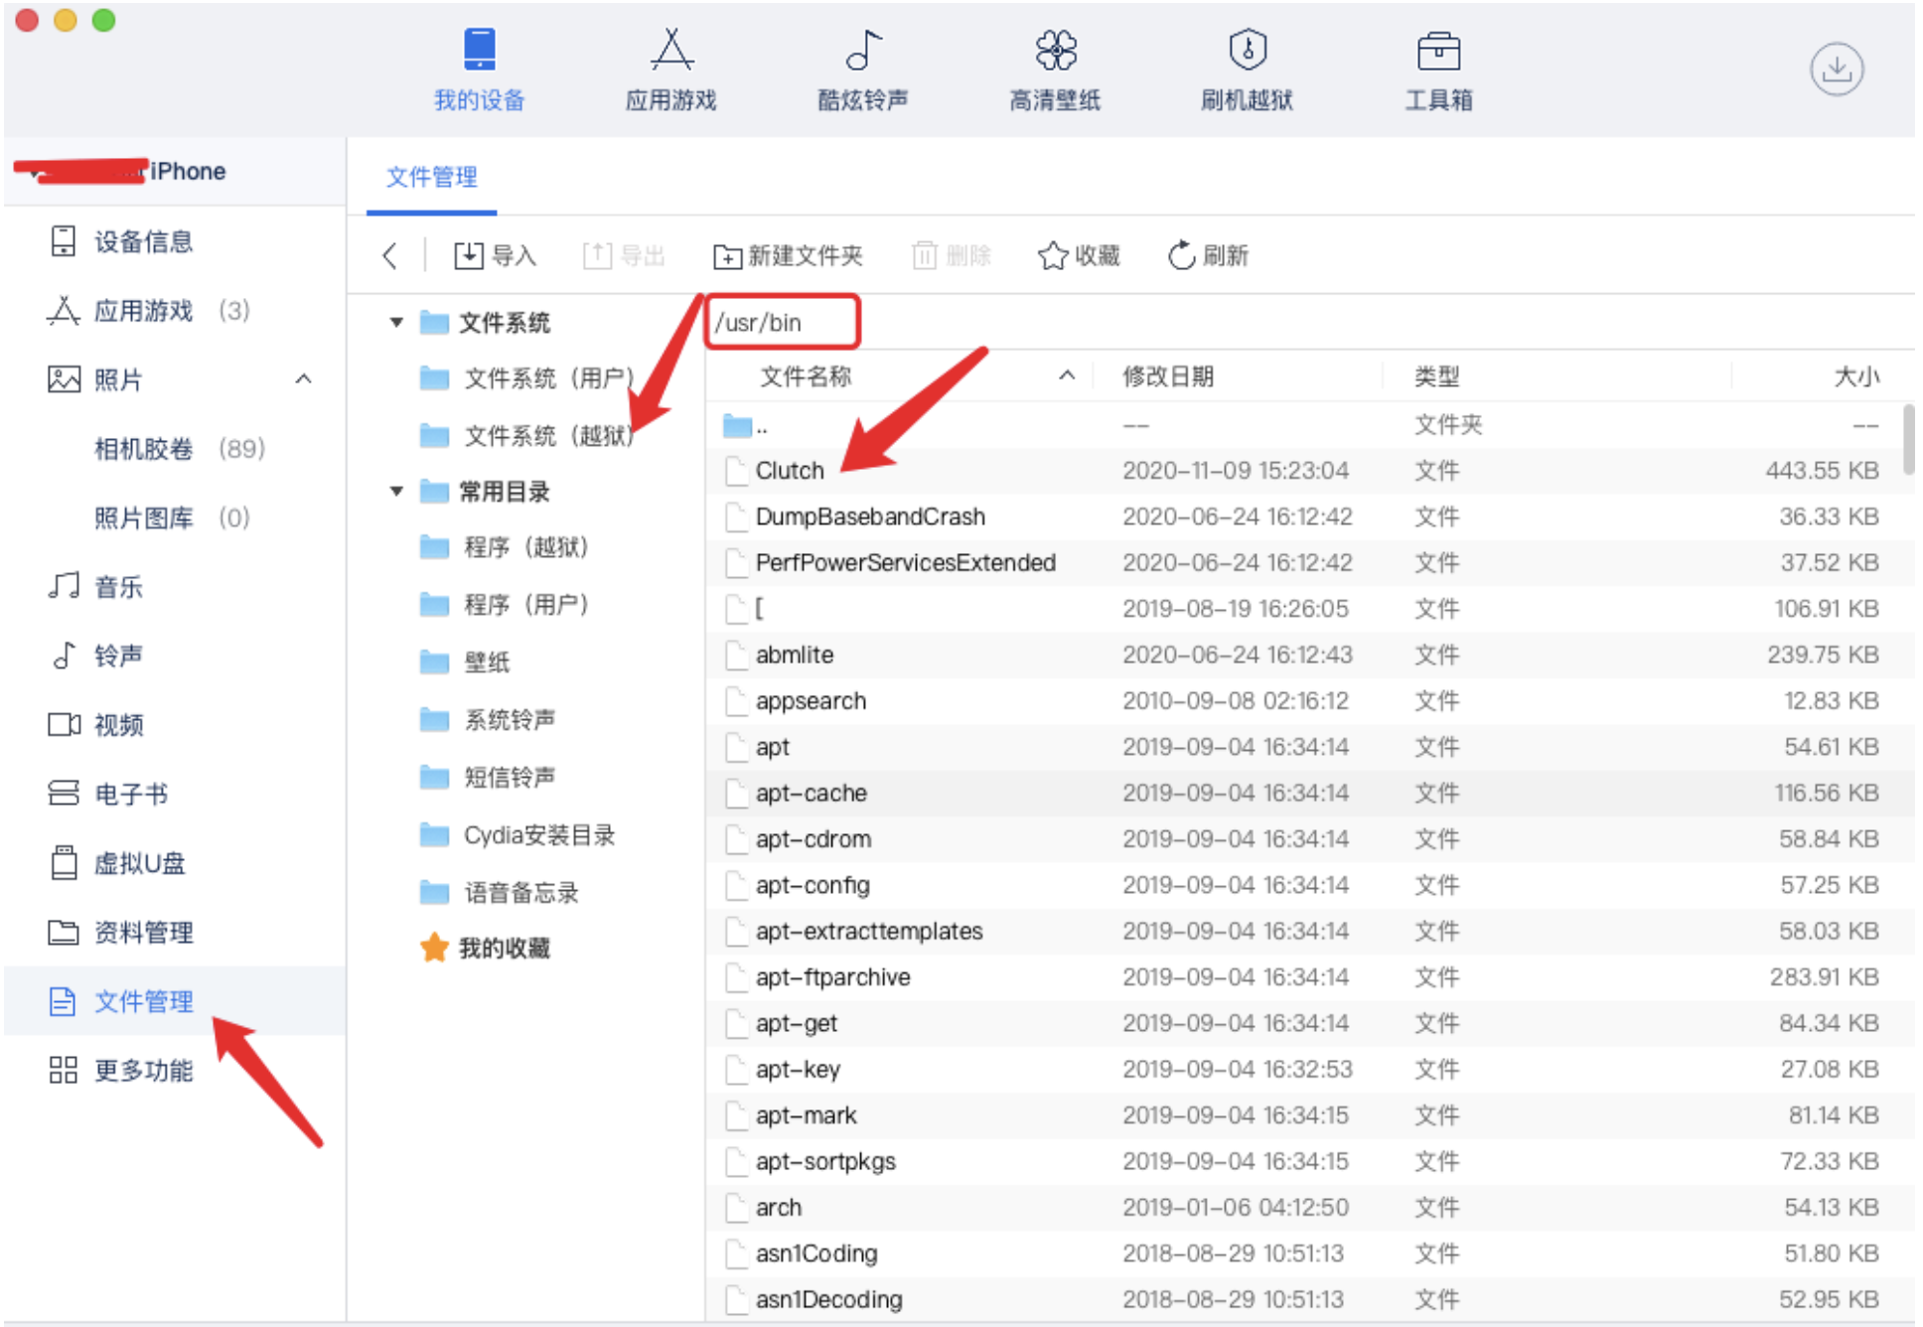Select 文件系统（越狱）folder in tree
Screen dimensions: 1923x1327
526,436
